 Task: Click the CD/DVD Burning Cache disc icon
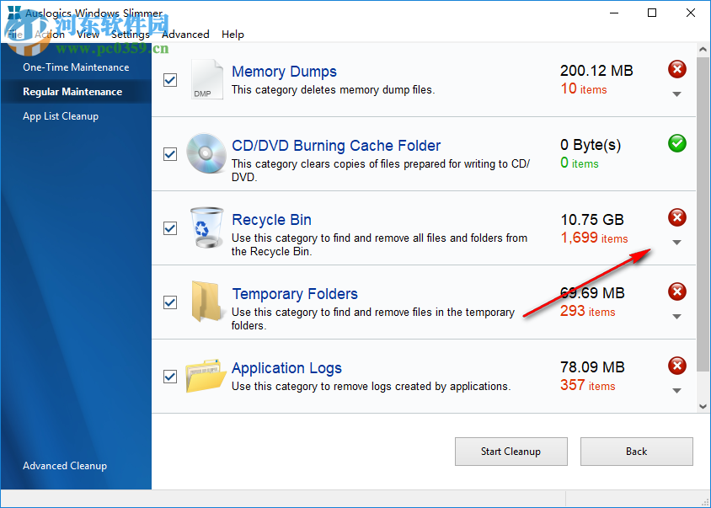click(x=206, y=154)
